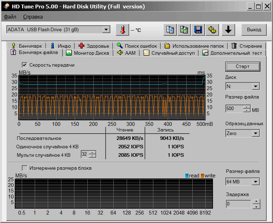Uncheck the Скорость передачи checkbox

[25, 65]
